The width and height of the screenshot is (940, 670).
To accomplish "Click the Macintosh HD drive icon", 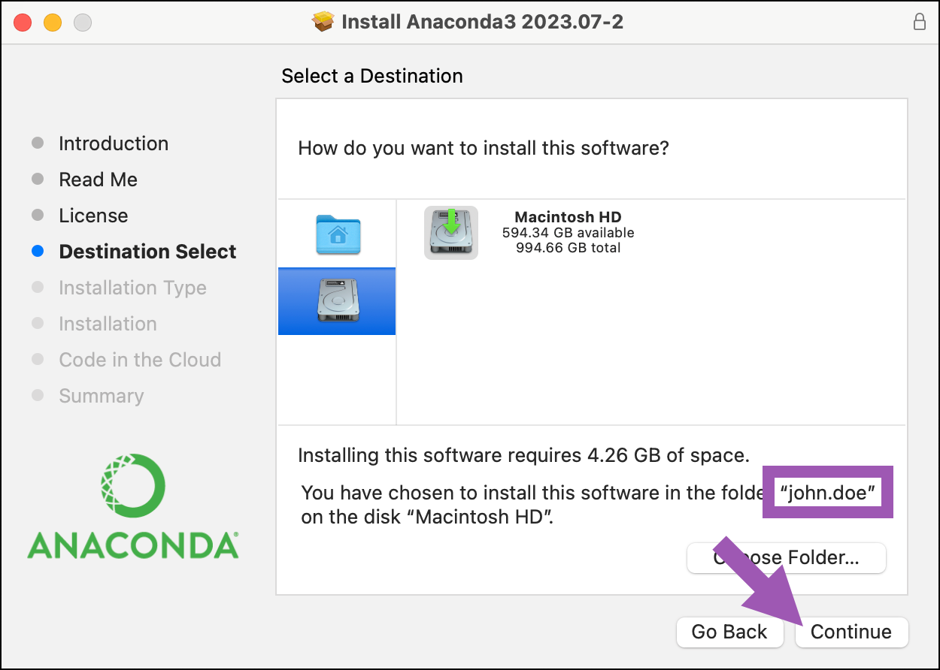I will (451, 233).
